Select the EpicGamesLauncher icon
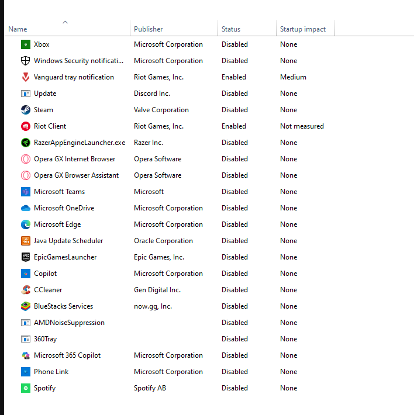 (x=25, y=257)
